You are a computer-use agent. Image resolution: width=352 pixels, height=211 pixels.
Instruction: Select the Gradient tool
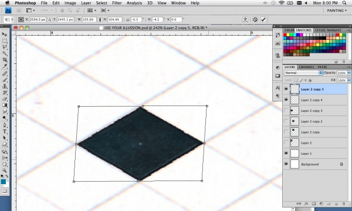(5, 105)
